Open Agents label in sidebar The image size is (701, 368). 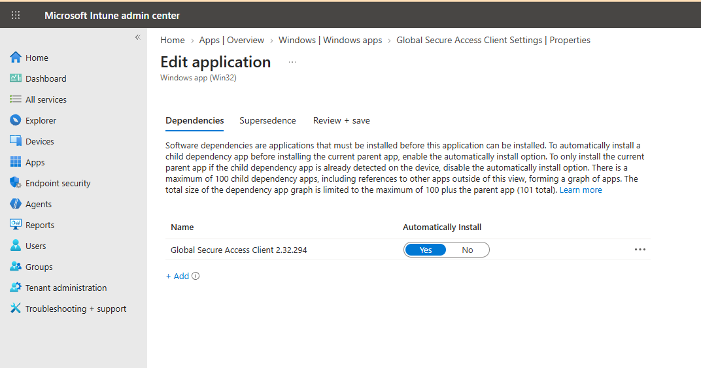[x=39, y=205]
